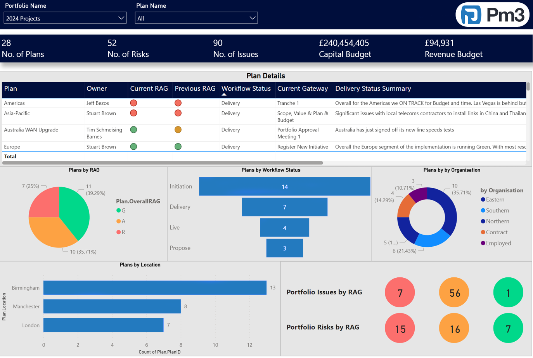
Task: Click the sort arrow under Workflow Status
Action: (x=224, y=95)
